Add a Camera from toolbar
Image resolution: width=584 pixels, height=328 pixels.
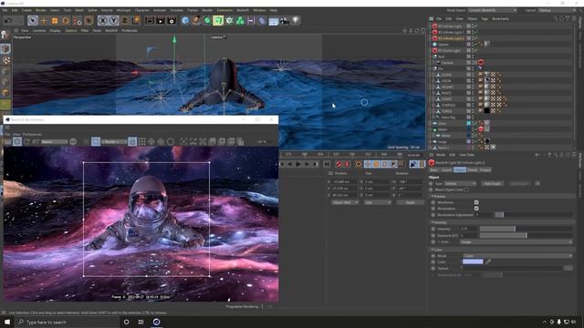point(285,21)
